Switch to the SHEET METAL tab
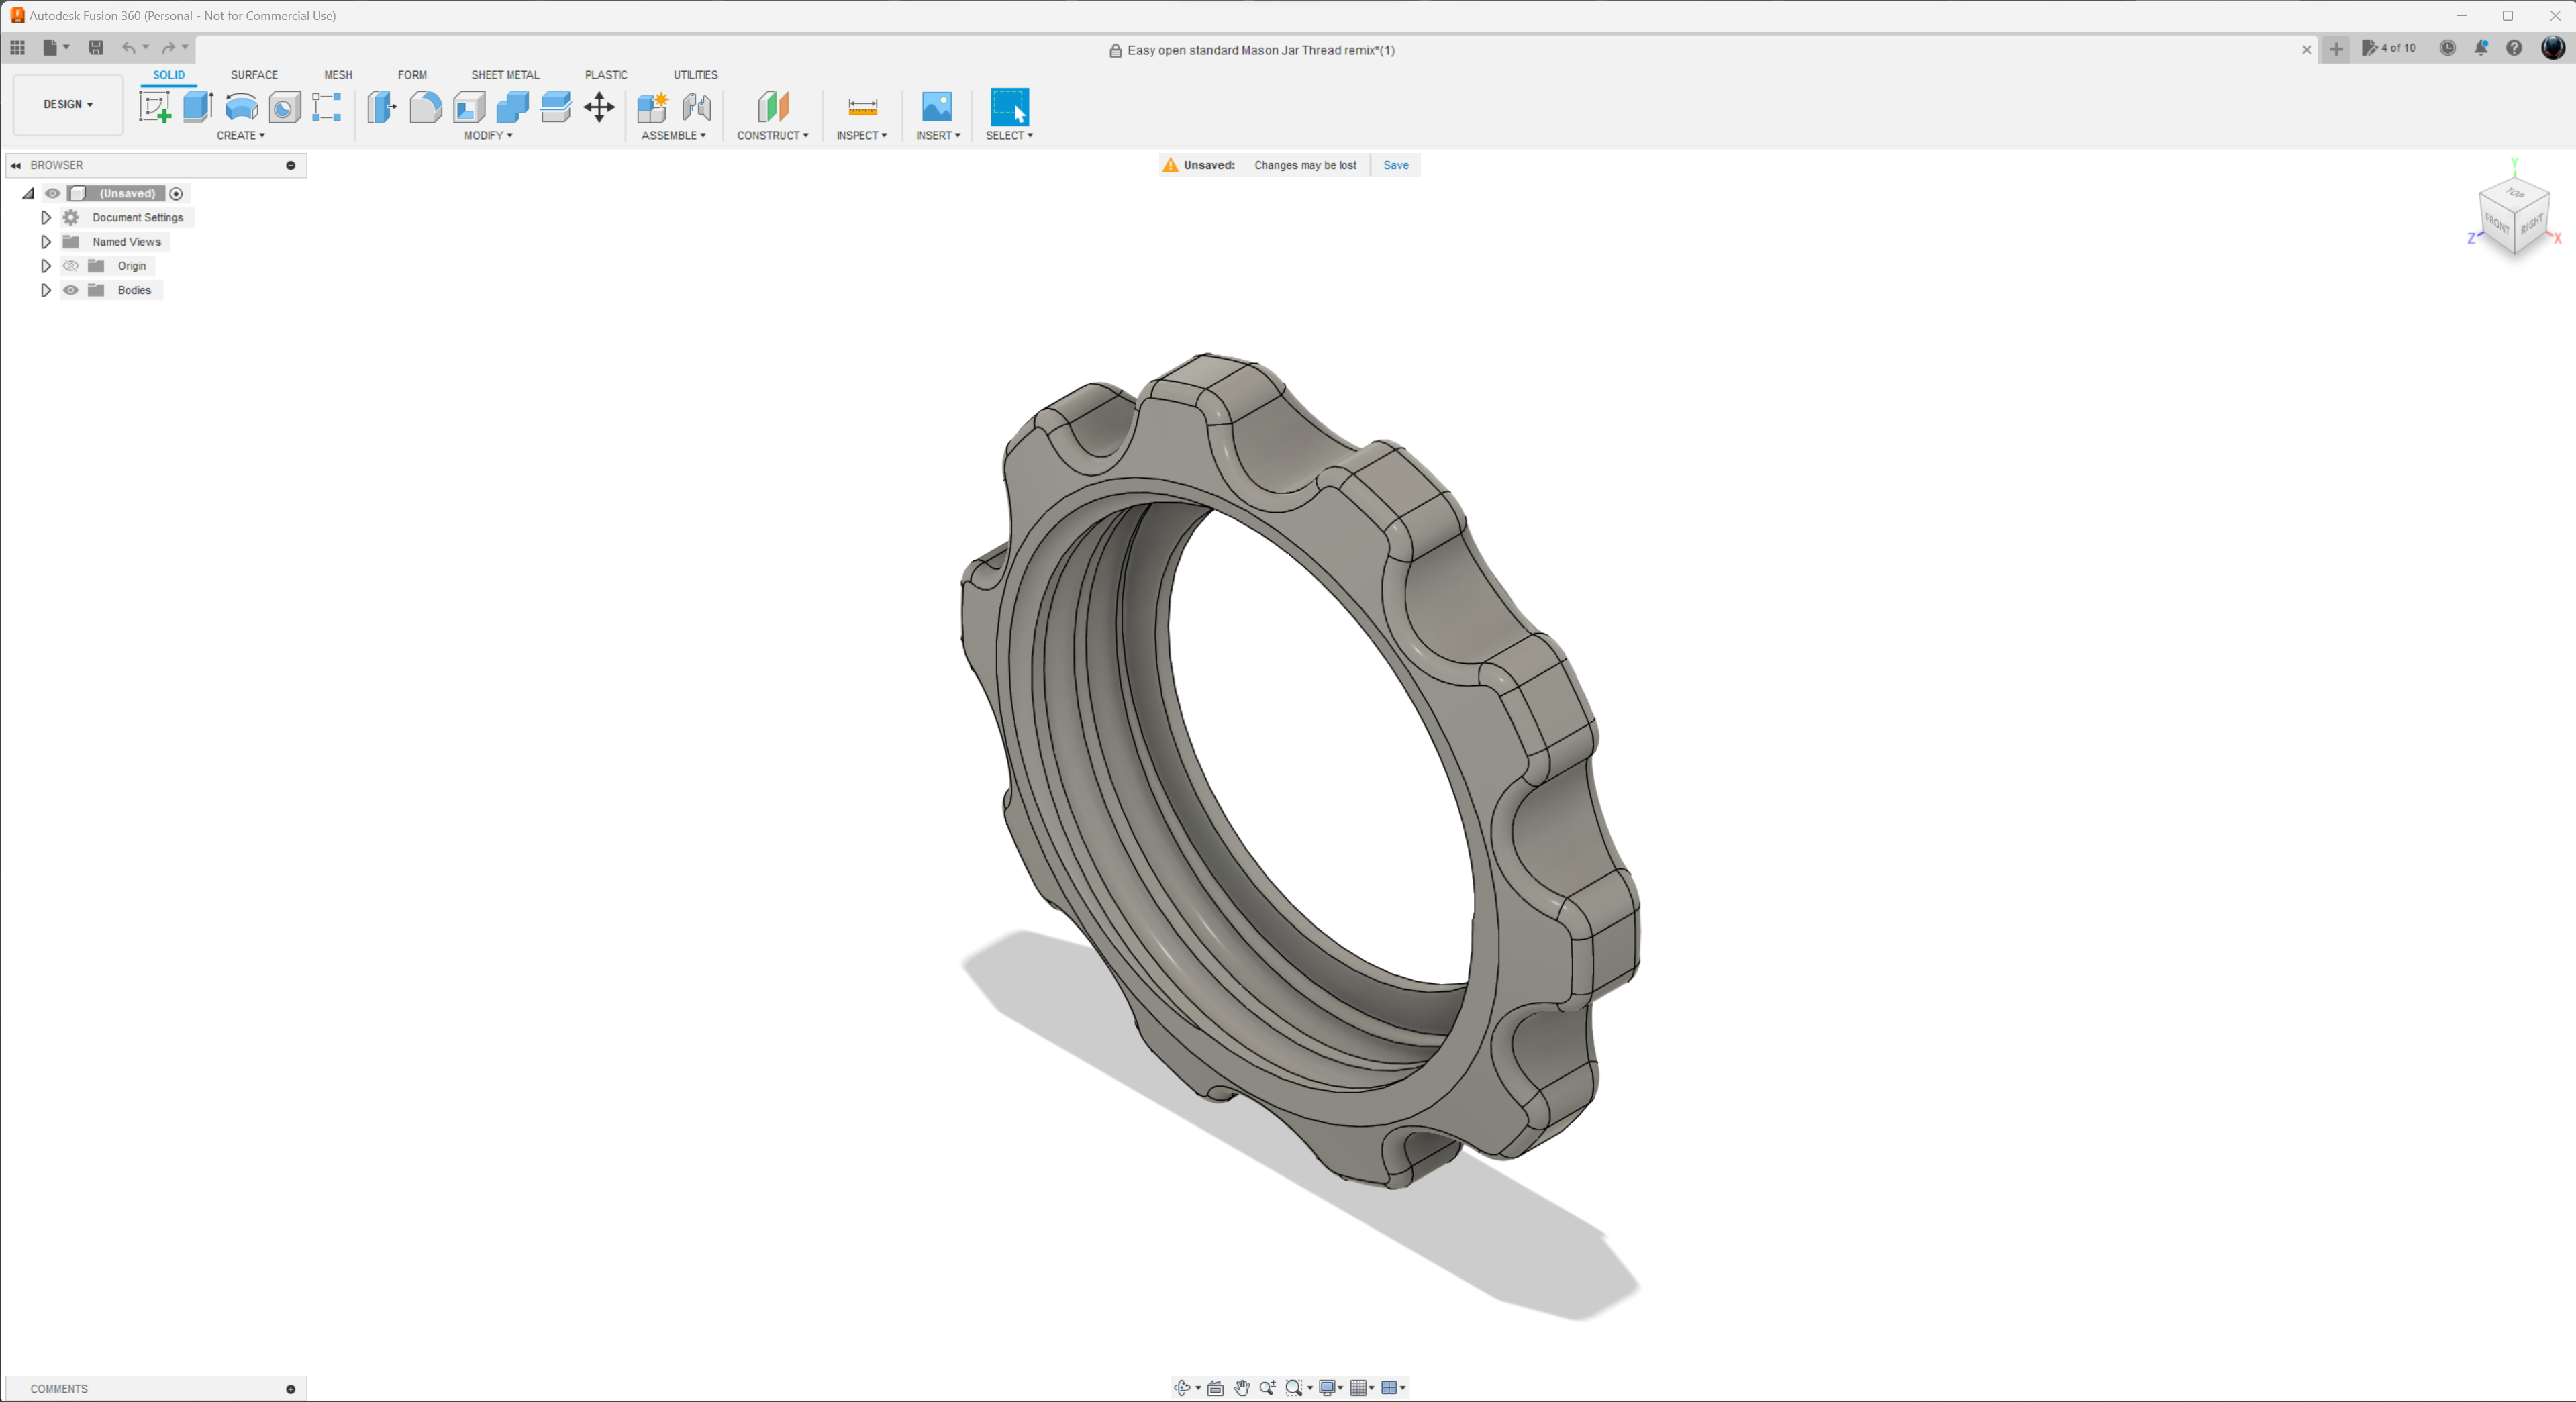Screen dimensions: 2576x1402 505,74
